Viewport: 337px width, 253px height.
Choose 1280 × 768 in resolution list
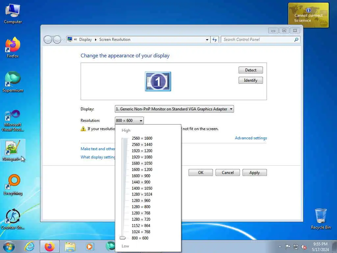click(x=141, y=213)
